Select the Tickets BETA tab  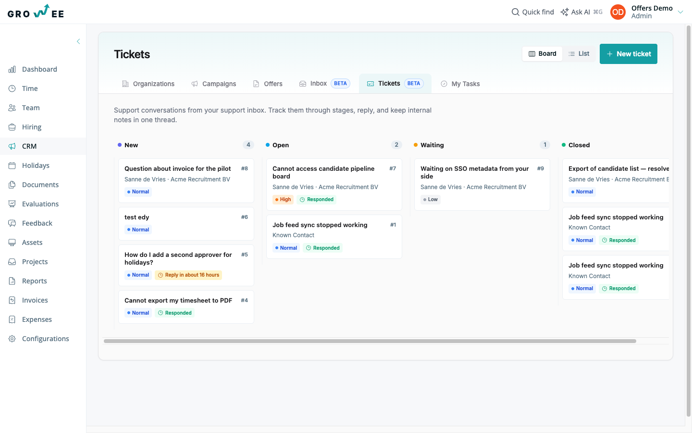click(x=395, y=84)
